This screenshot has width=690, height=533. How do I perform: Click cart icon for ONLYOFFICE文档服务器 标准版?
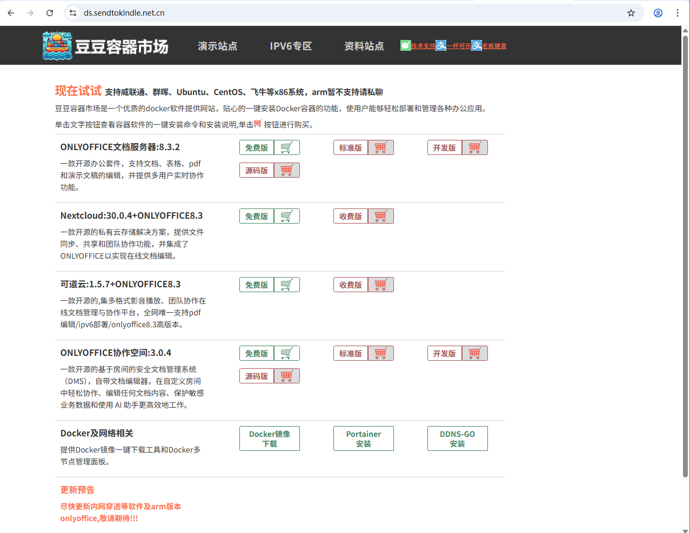381,147
